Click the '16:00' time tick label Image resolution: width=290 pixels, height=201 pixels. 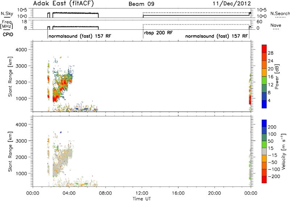pos(178,193)
